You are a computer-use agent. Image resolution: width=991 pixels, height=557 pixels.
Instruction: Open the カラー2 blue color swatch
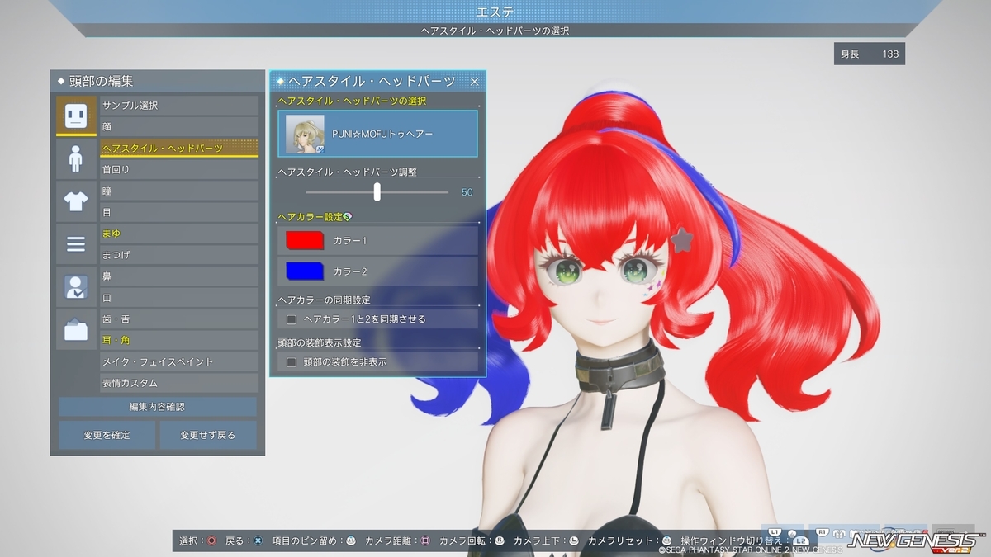(x=305, y=271)
